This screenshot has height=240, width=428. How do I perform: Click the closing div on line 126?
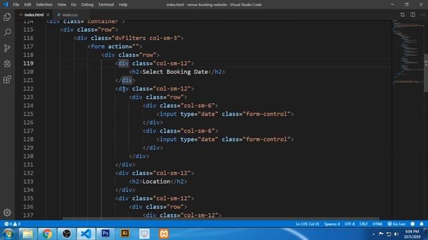tap(153, 123)
